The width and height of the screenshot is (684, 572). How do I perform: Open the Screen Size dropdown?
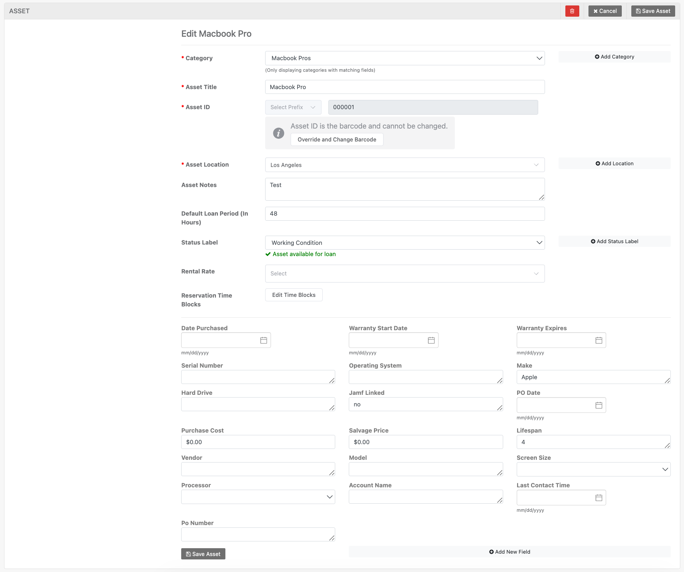594,469
